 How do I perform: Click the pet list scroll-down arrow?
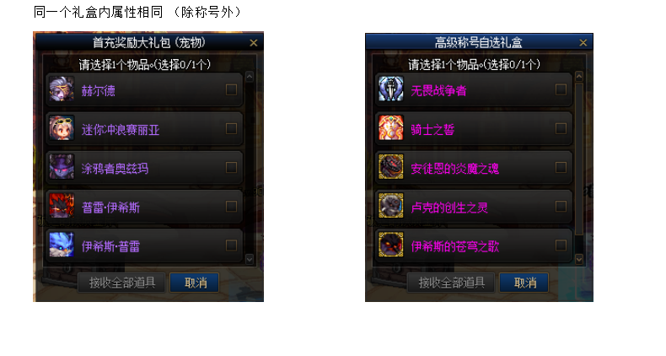(250, 259)
